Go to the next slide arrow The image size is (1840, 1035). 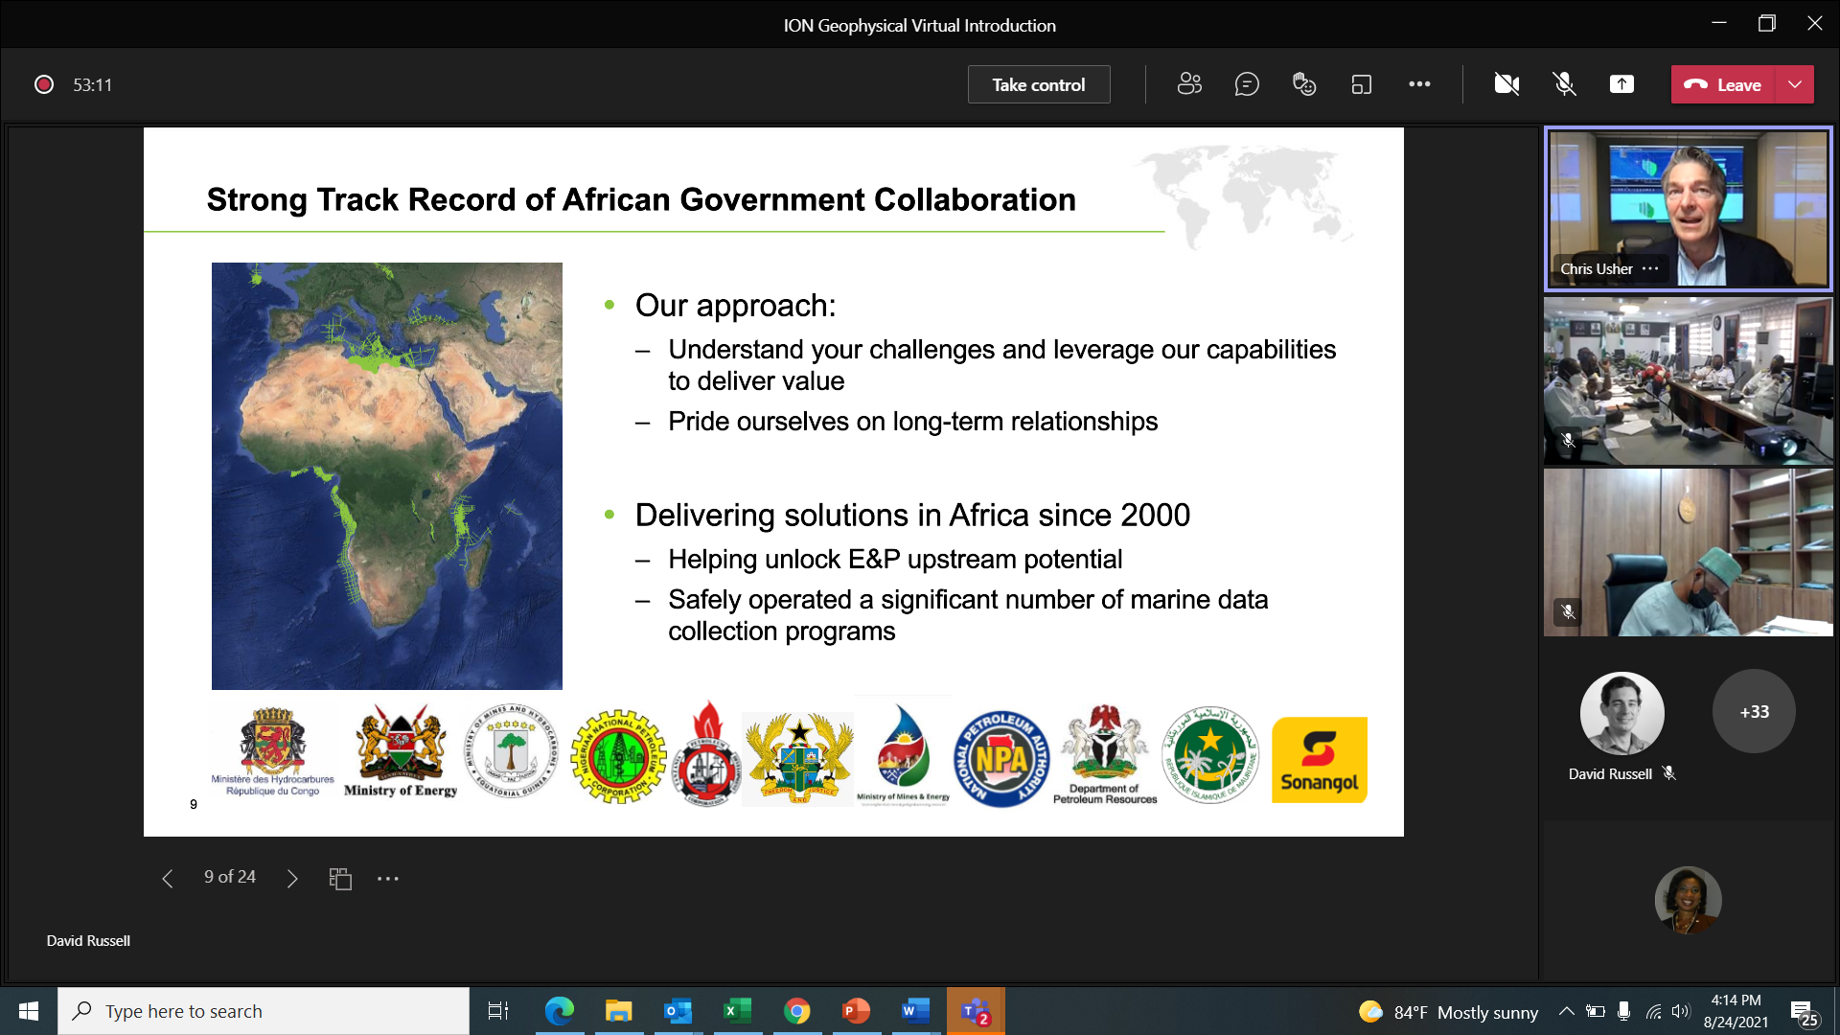(292, 878)
